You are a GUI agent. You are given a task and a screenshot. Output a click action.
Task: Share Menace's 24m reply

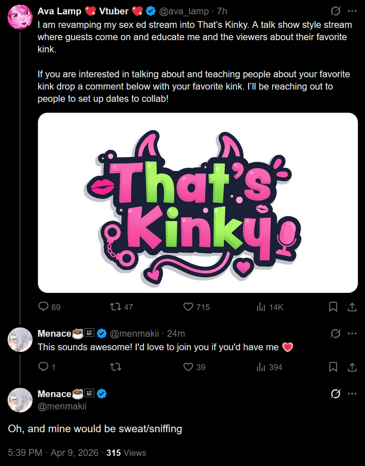(x=352, y=367)
